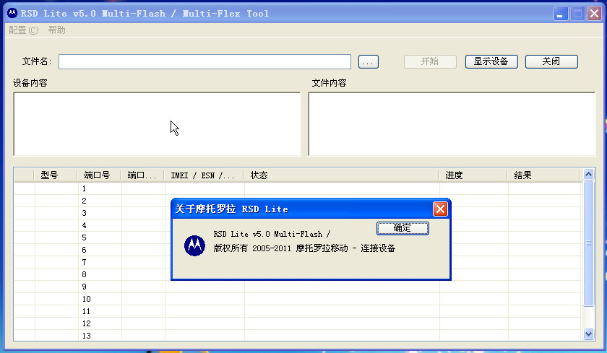This screenshot has height=353, width=607.
Task: Click the device list vertical scrollbar thumb
Action: pos(589,243)
